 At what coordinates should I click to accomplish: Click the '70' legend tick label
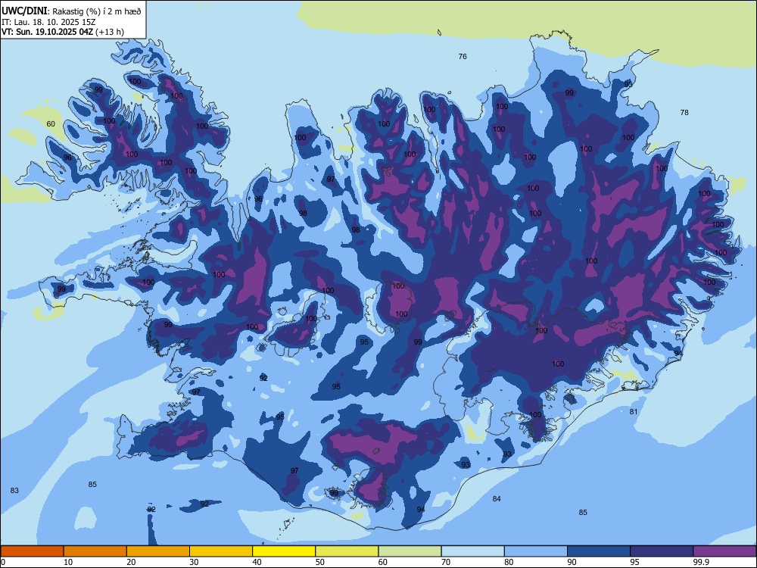click(x=446, y=562)
